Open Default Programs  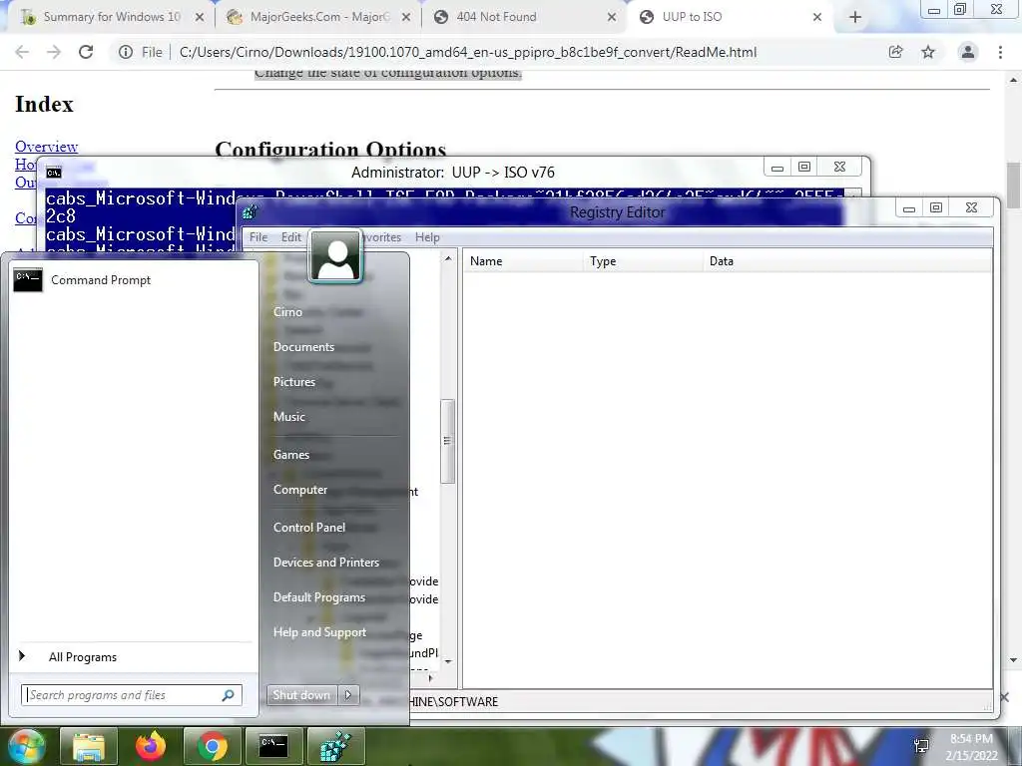pos(318,597)
